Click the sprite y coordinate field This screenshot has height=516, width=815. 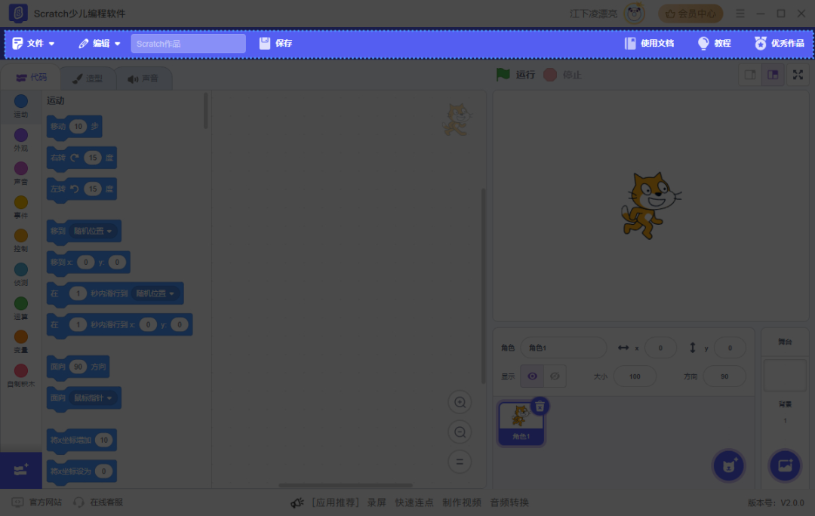pos(730,348)
